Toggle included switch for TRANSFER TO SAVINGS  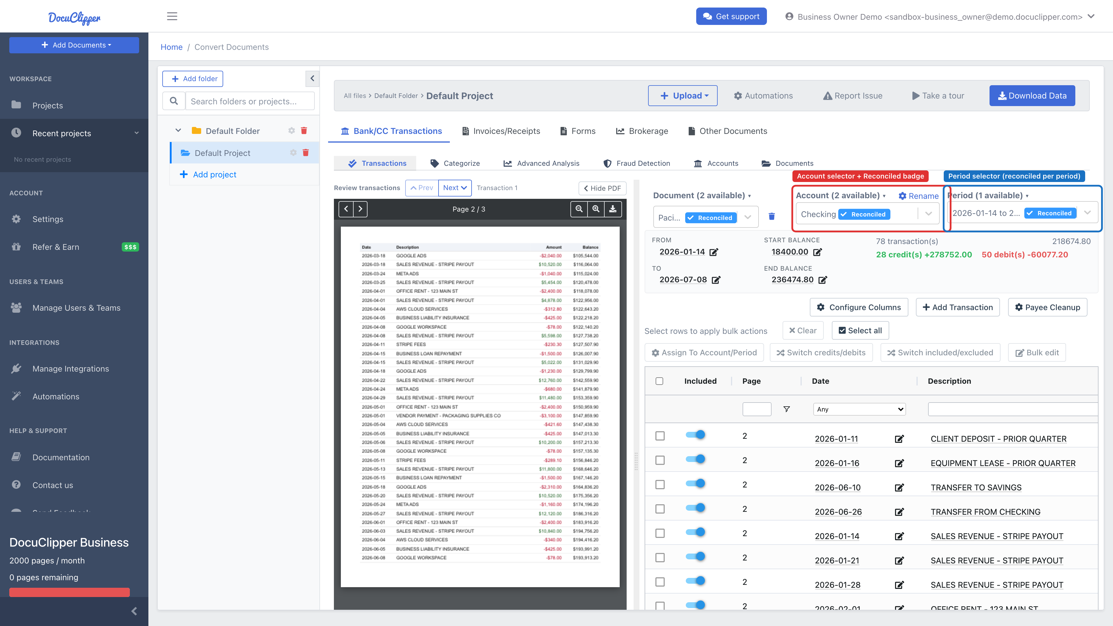pos(695,483)
